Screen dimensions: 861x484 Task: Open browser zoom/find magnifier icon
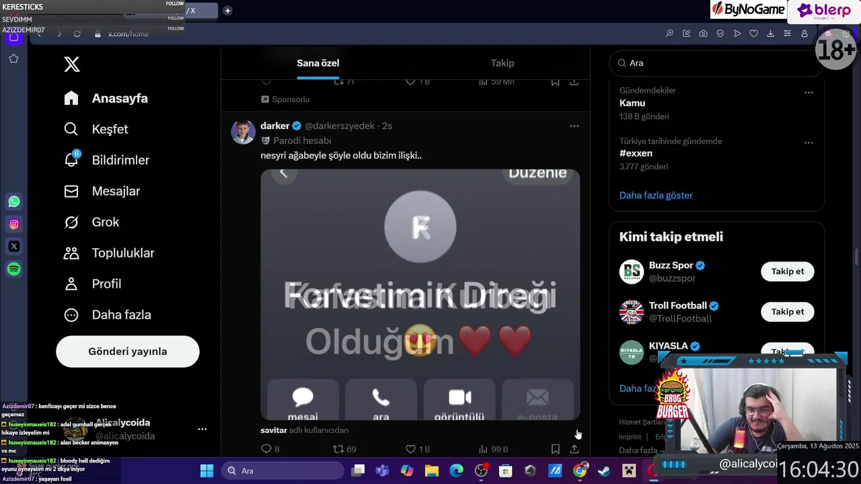pyautogui.click(x=669, y=34)
